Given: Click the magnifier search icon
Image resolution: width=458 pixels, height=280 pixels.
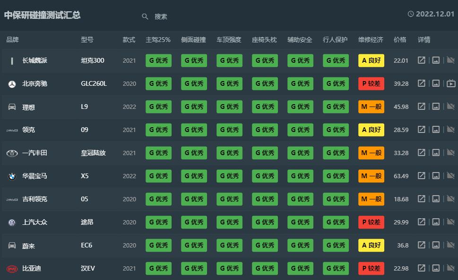Looking at the screenshot, I should tap(145, 16).
